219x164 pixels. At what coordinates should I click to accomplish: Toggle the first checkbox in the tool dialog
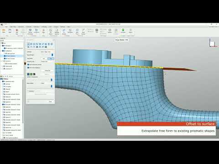(x=28, y=65)
